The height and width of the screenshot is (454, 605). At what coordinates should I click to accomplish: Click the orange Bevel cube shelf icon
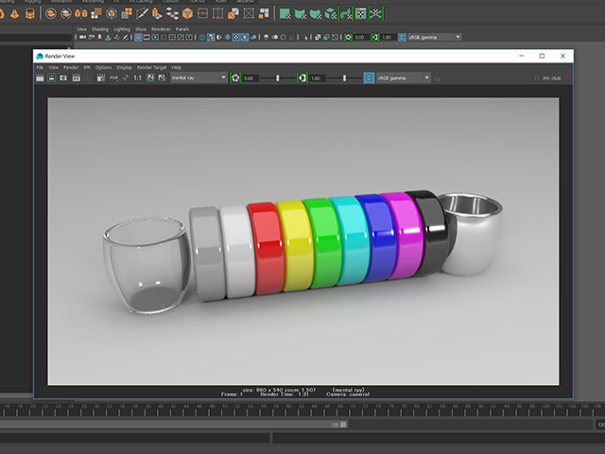[187, 14]
